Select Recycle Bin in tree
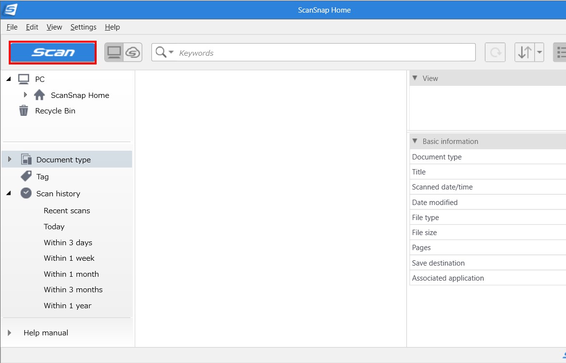566x363 pixels. click(55, 110)
